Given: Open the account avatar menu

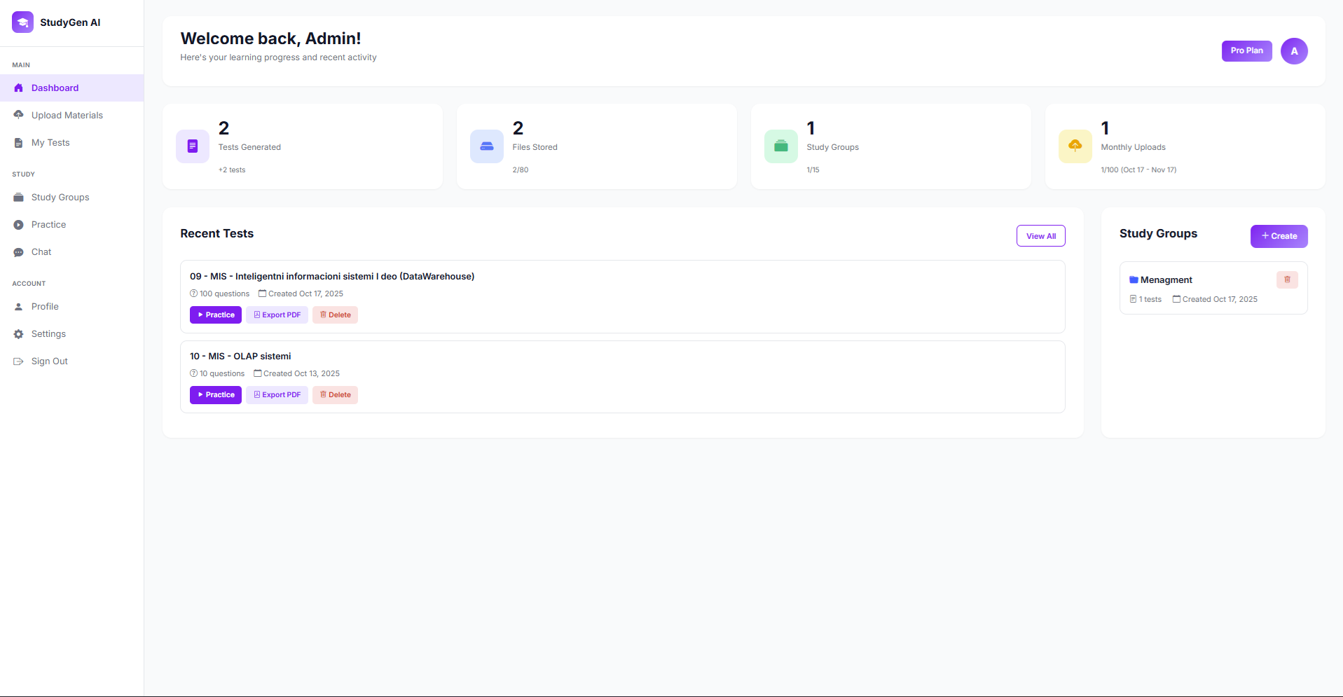Looking at the screenshot, I should point(1294,50).
